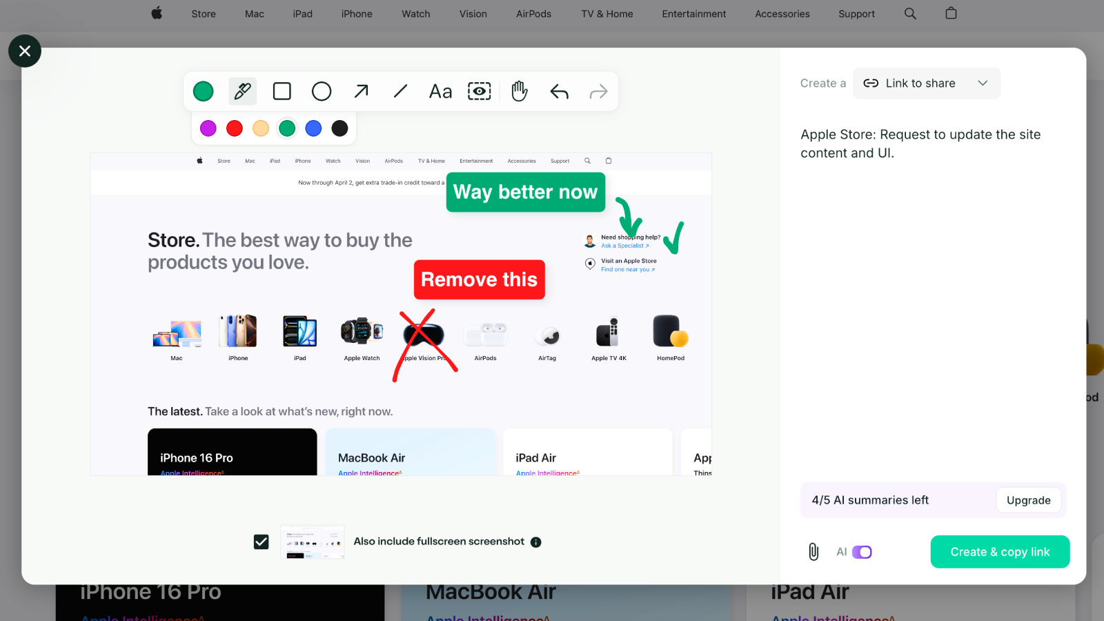
Task: Select the pen drawing tool
Action: click(x=242, y=91)
